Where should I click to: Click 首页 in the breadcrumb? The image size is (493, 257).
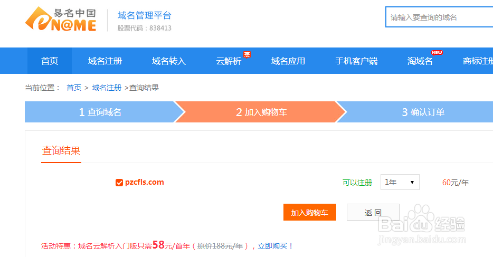(74, 88)
